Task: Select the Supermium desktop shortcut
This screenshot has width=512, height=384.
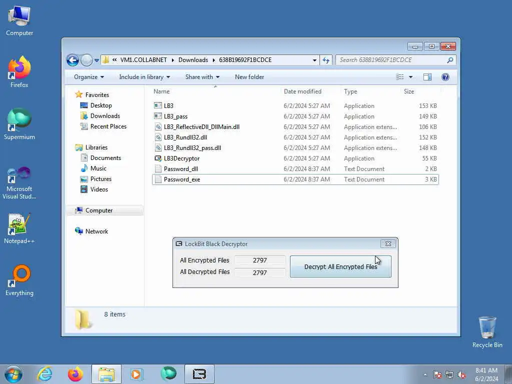Action: pos(19,124)
